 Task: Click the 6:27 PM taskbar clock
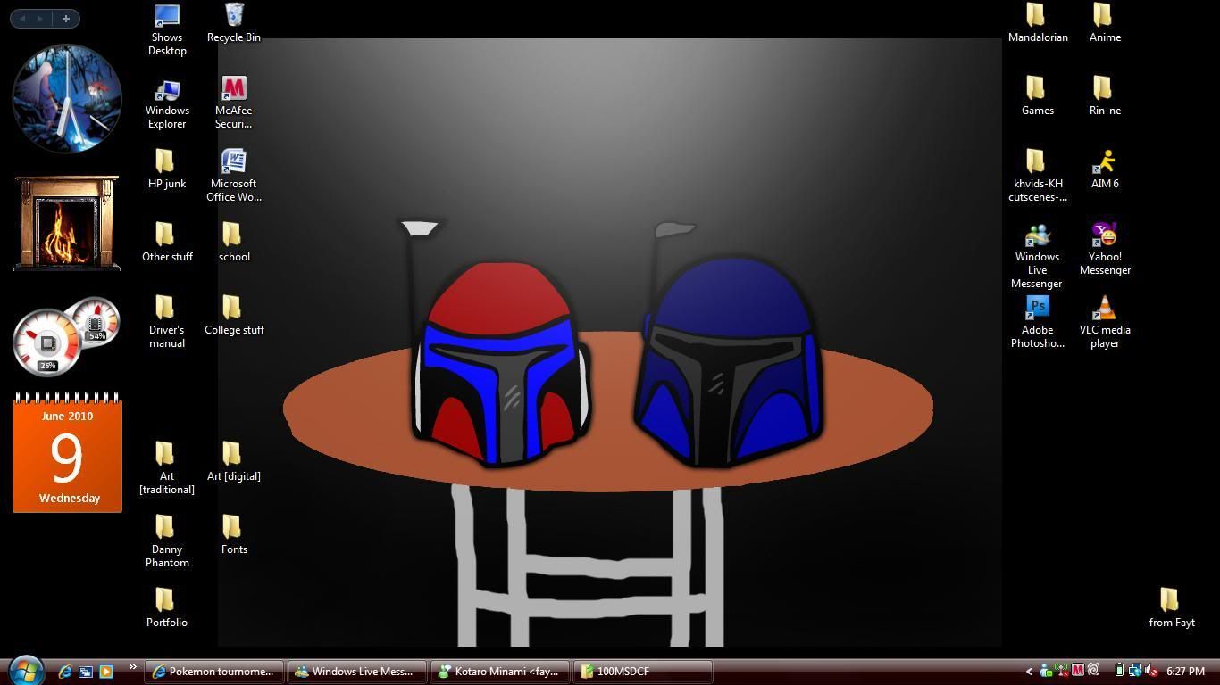[x=1185, y=672]
